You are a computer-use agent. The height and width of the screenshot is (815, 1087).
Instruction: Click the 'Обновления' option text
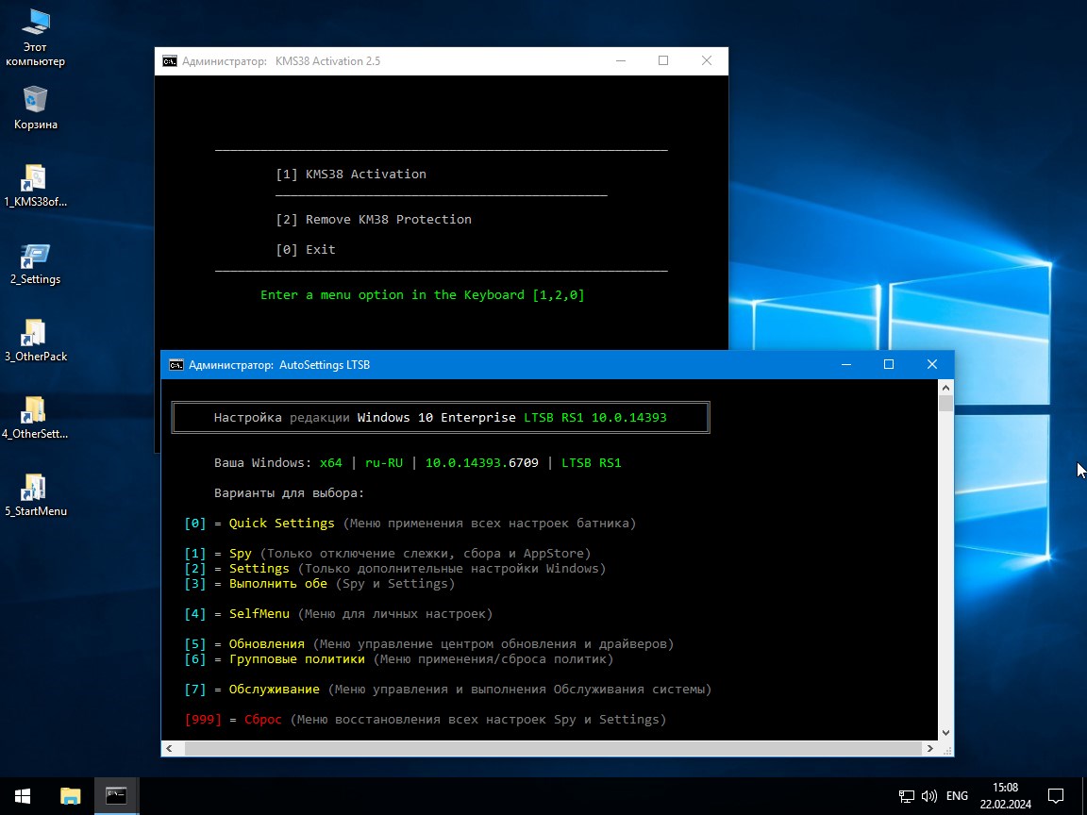pos(267,644)
